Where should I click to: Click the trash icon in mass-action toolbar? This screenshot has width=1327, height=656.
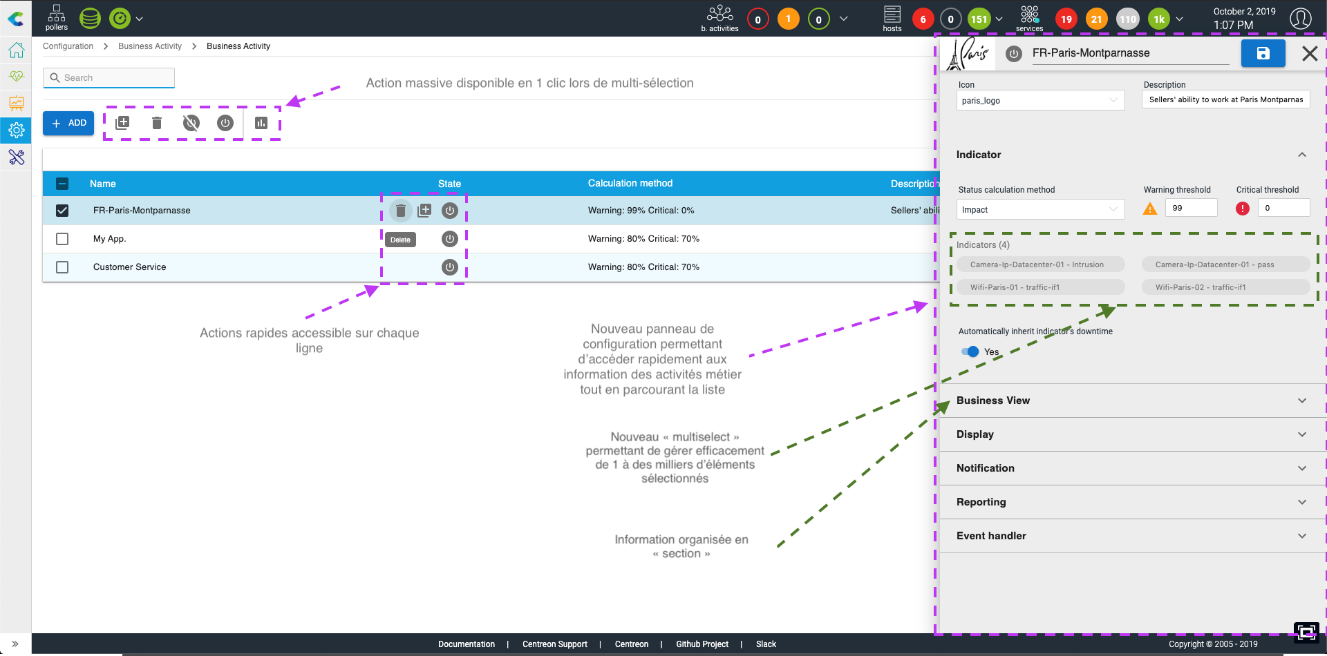(157, 123)
